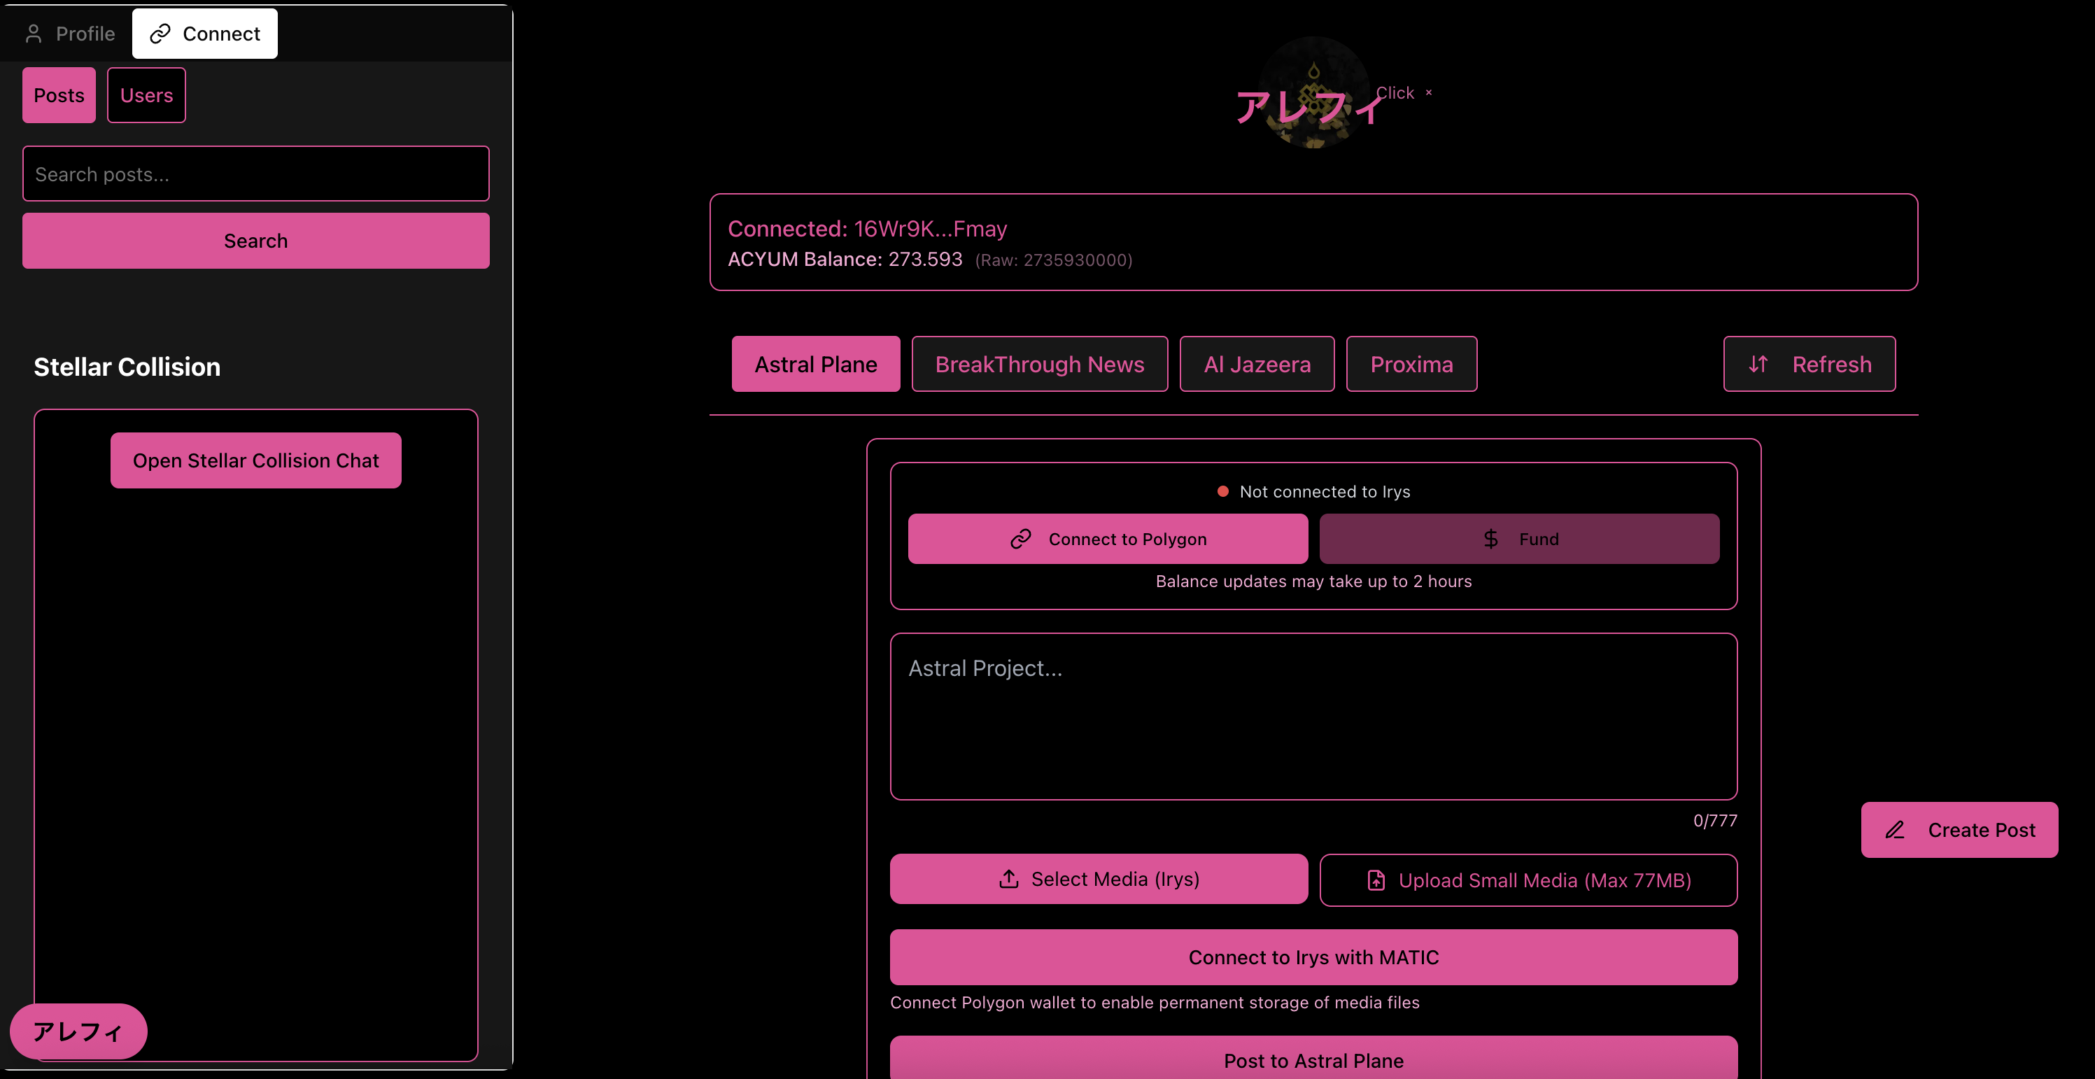Switch search mode to Users

click(x=146, y=94)
